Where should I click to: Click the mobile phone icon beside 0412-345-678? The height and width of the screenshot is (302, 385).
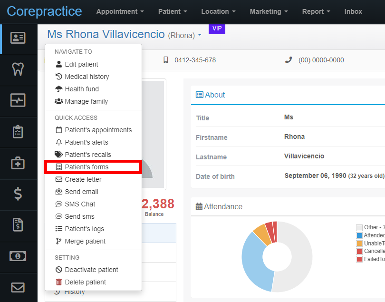(166, 60)
